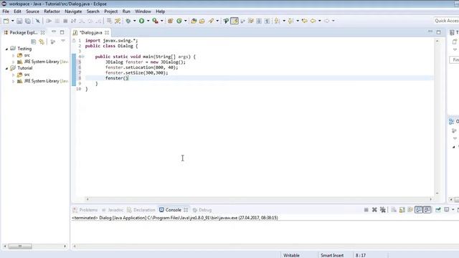Viewport: 459px width, 258px height.
Task: Click Remove All Terminated Launches icon
Action: 382,210
